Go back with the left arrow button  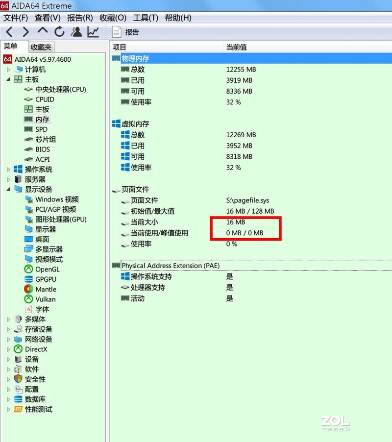click(x=9, y=32)
